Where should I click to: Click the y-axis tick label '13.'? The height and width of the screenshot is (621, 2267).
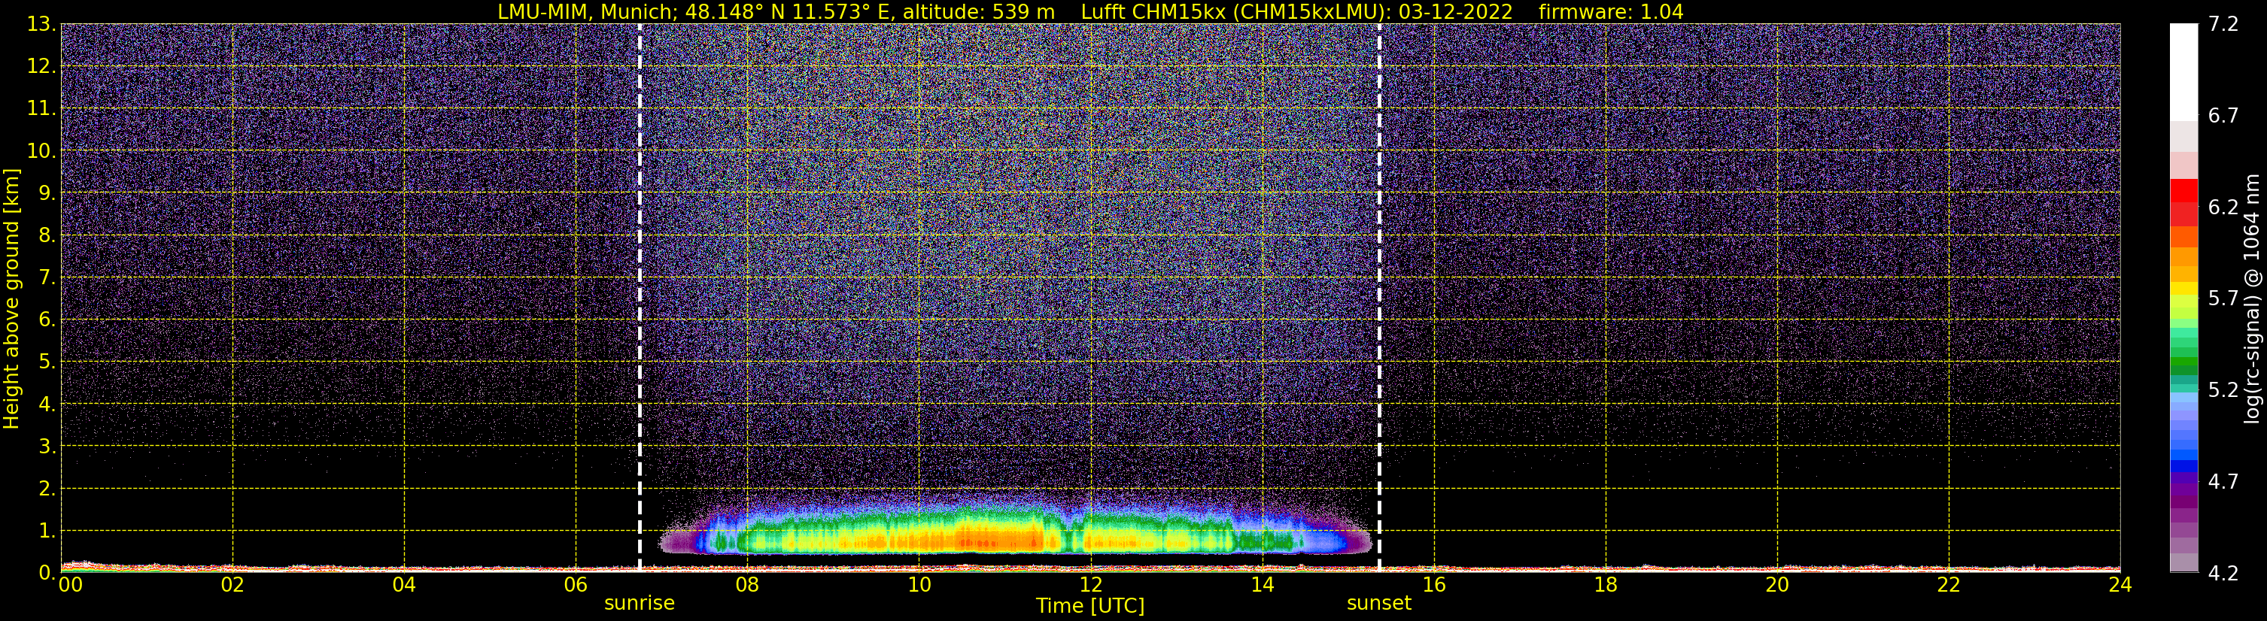click(41, 24)
